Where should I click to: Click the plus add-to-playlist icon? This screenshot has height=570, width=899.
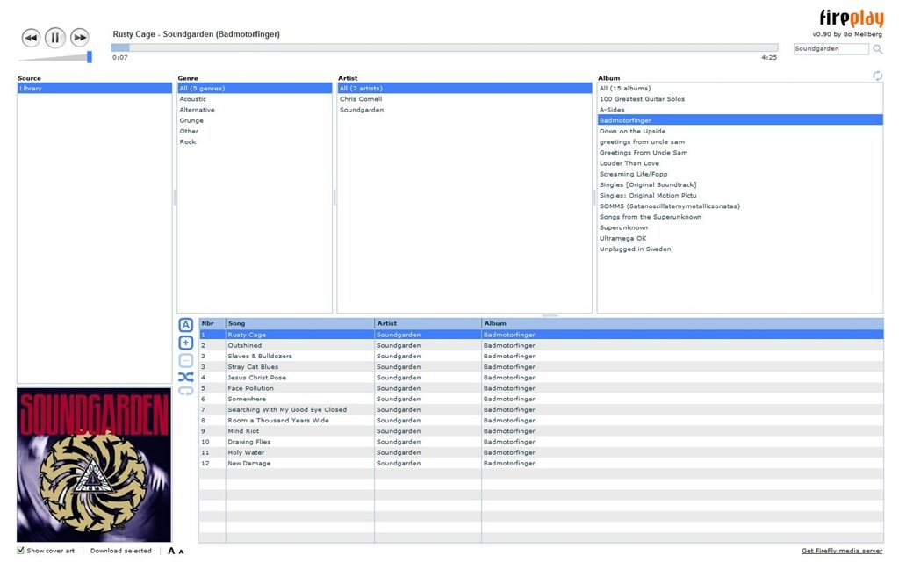(186, 343)
